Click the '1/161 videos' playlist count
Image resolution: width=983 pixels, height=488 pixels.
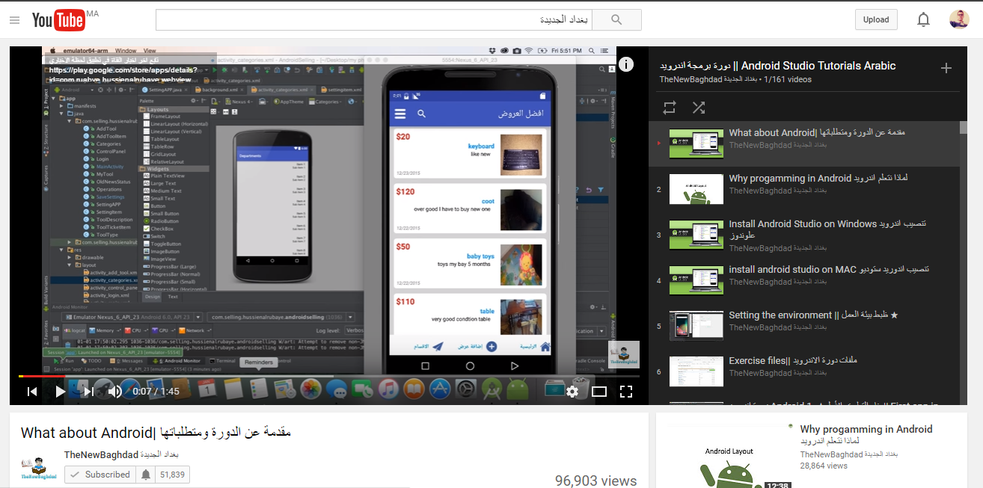tap(788, 79)
